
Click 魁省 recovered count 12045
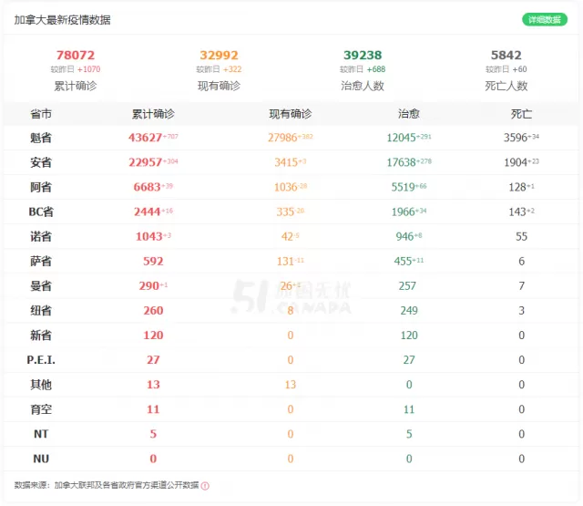[x=401, y=138]
